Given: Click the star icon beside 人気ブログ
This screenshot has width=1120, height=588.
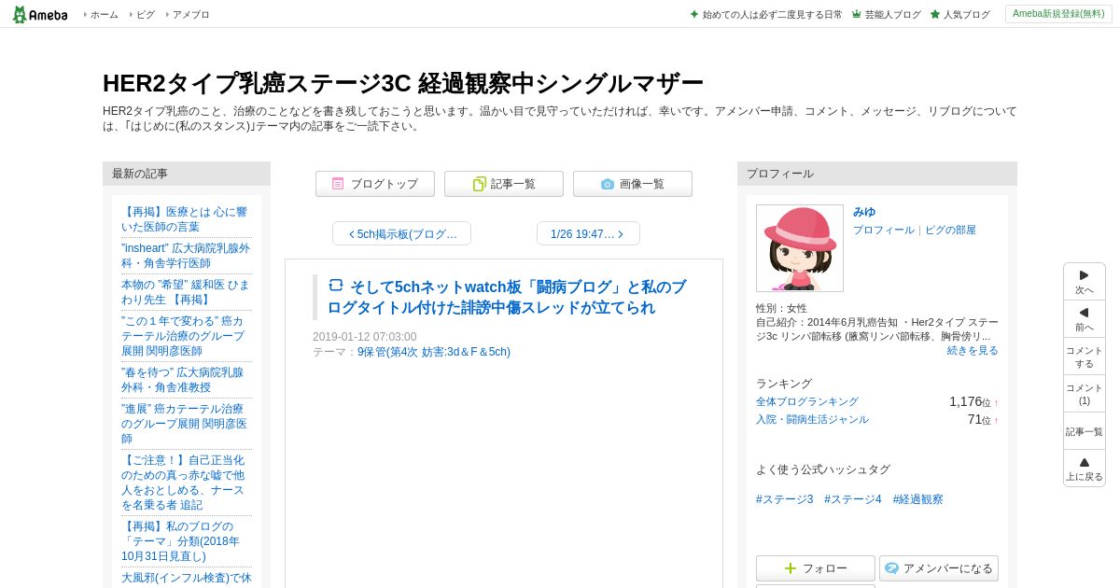Looking at the screenshot, I should (x=934, y=14).
